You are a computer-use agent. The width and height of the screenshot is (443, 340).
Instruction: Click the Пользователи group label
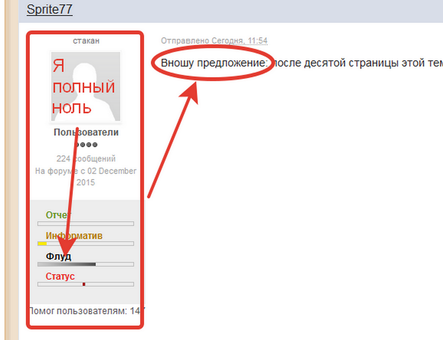pos(86,132)
